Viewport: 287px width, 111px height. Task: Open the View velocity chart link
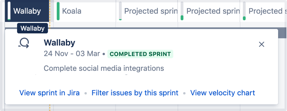(223, 93)
